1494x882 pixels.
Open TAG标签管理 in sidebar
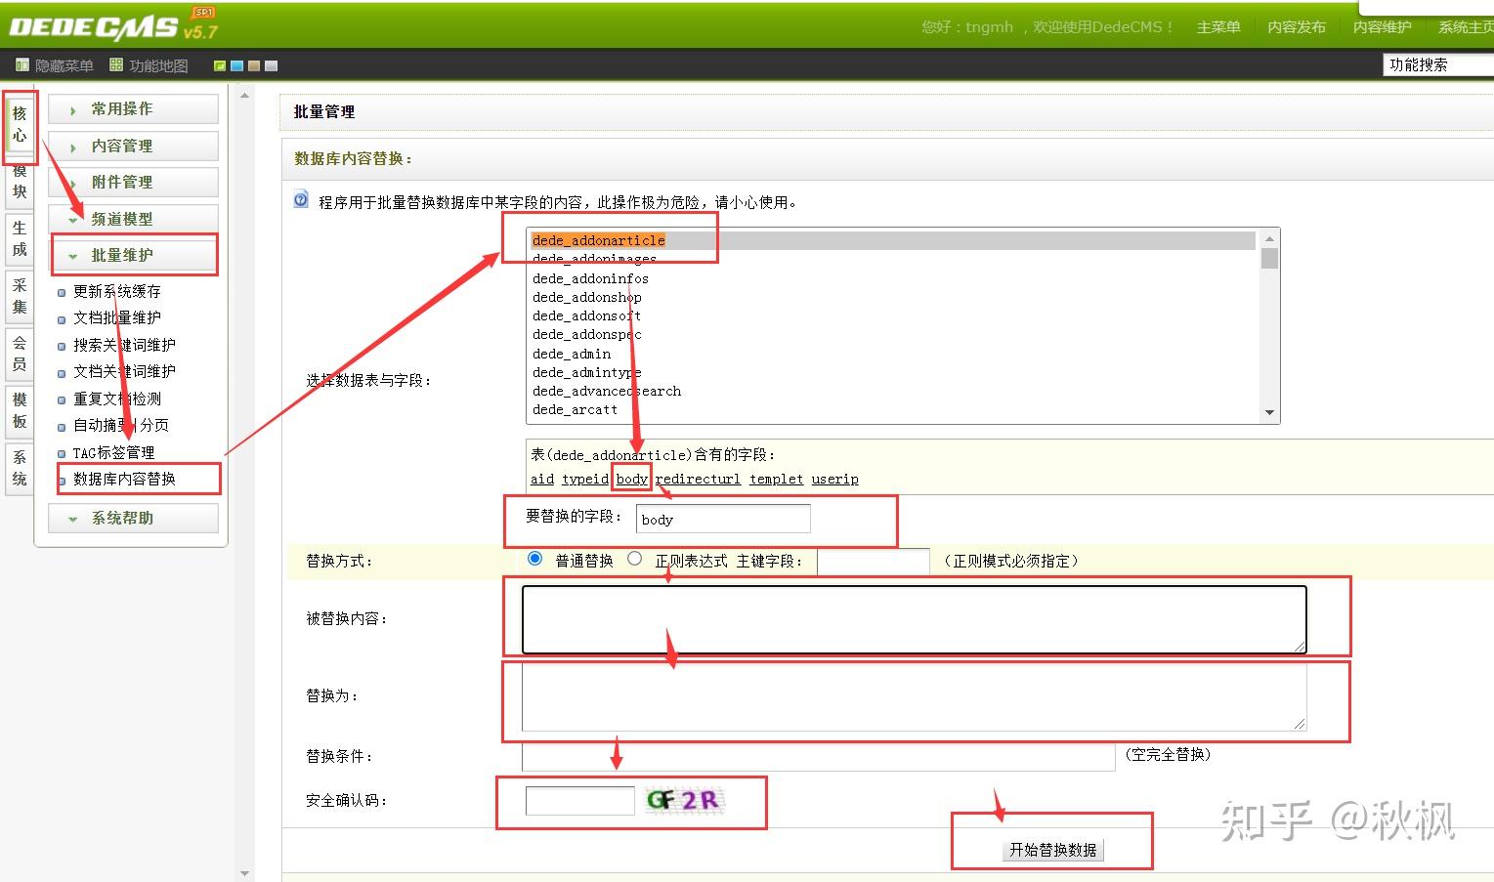coord(113,453)
